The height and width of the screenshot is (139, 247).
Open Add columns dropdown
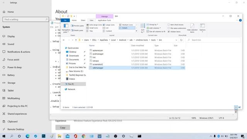pos(154,28)
